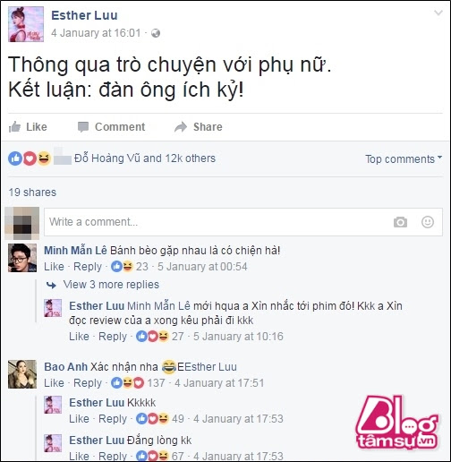Click the heart reaction icon in post reactions

[x=30, y=158]
